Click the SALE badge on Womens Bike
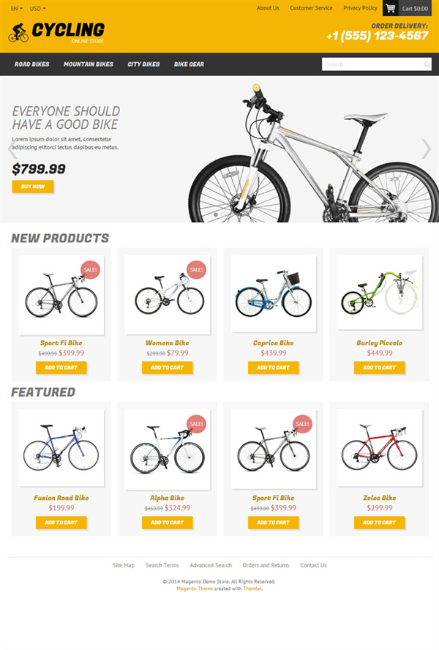 [197, 269]
